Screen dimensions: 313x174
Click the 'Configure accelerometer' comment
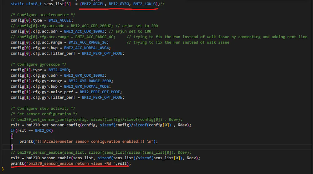coord(43,15)
